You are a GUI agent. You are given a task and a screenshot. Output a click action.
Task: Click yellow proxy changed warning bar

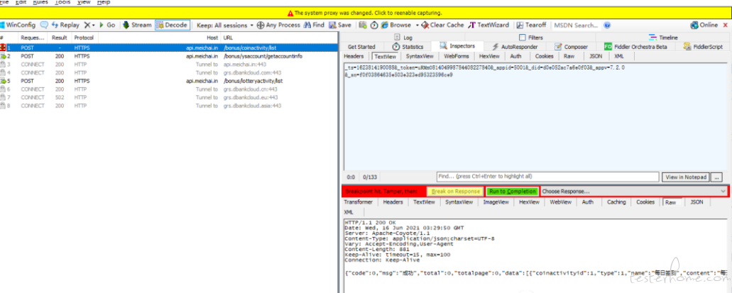coord(366,13)
